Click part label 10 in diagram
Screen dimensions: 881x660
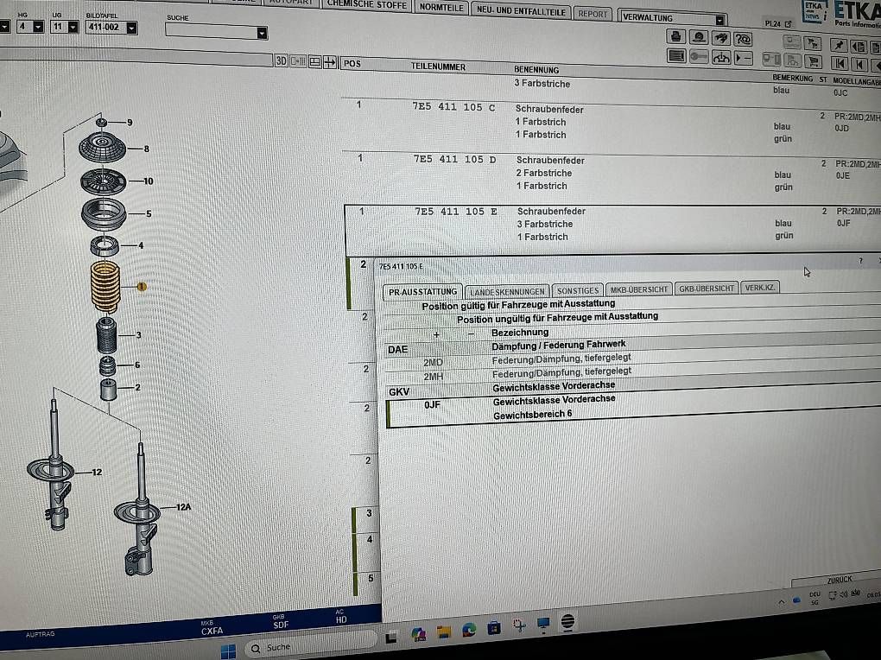click(149, 181)
